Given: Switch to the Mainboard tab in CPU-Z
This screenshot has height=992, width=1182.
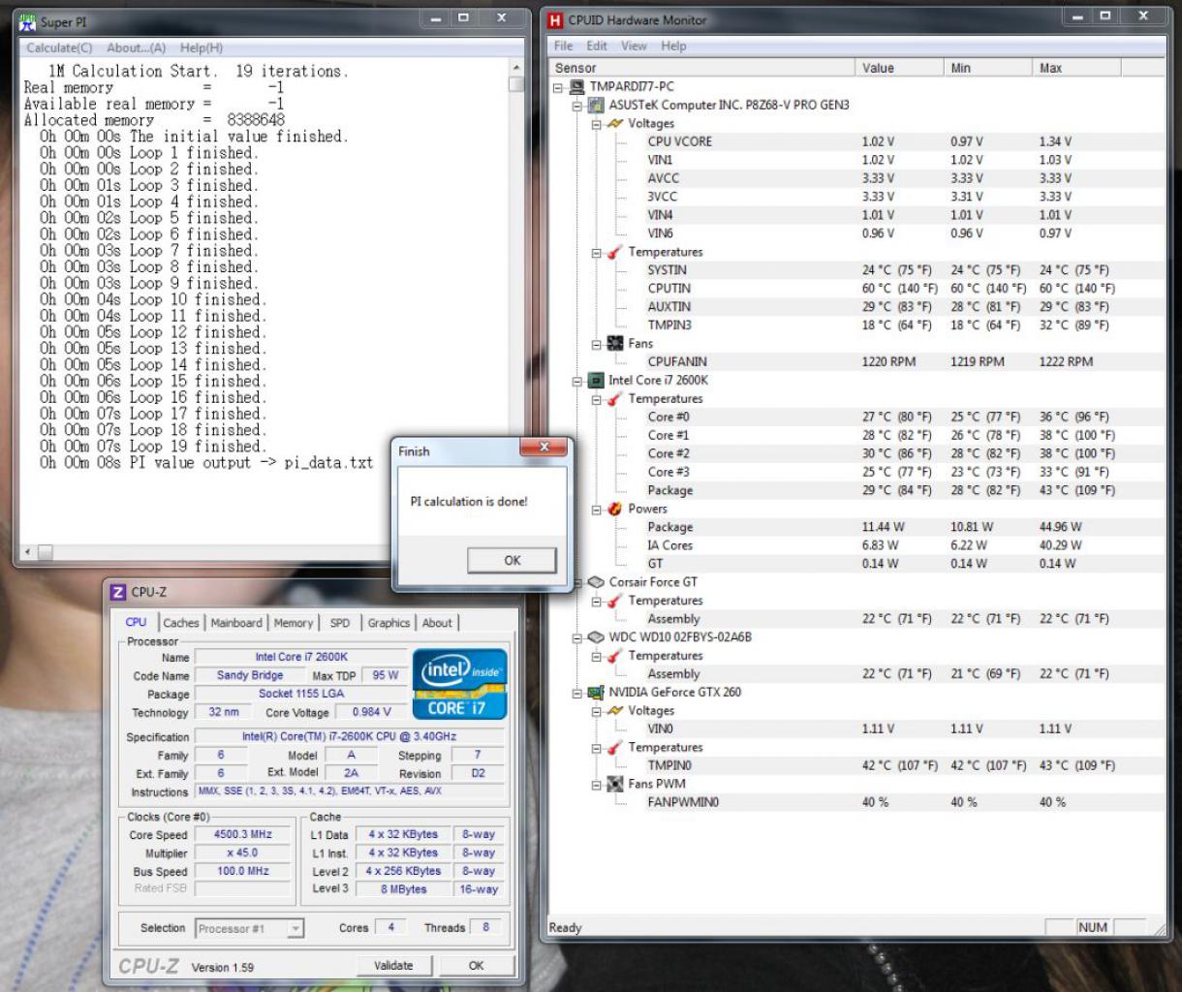Looking at the screenshot, I should point(236,623).
